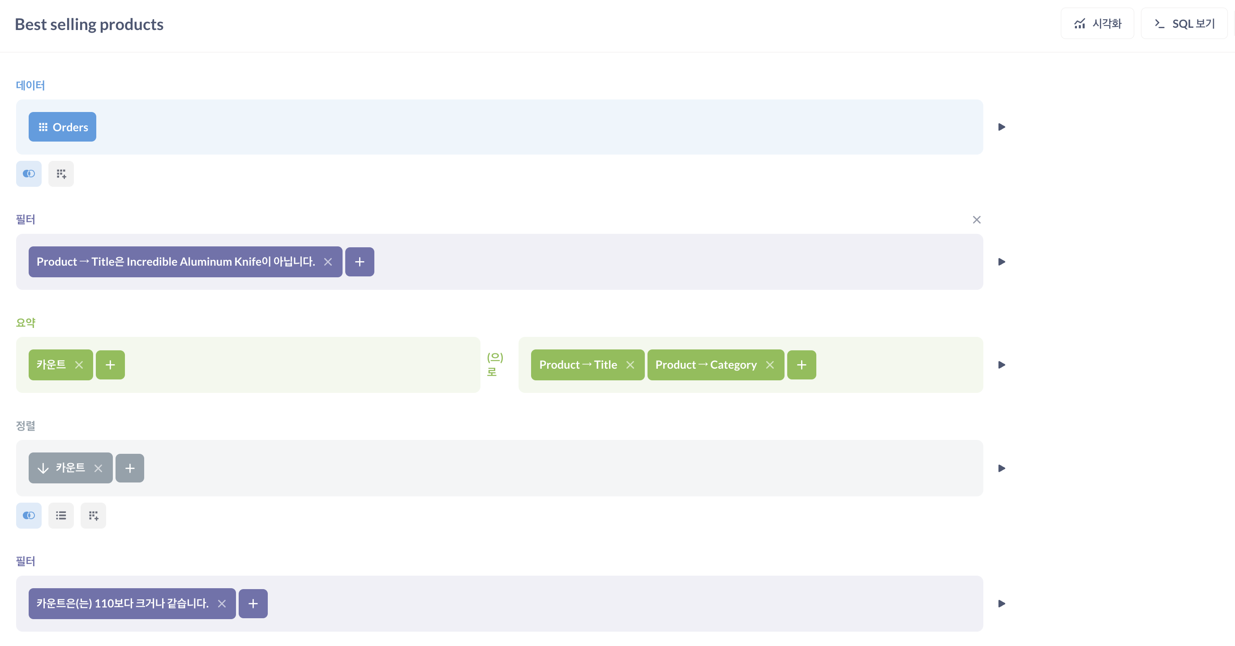The image size is (1235, 646).
Task: Click row limit list icon below sort
Action: [x=61, y=516]
